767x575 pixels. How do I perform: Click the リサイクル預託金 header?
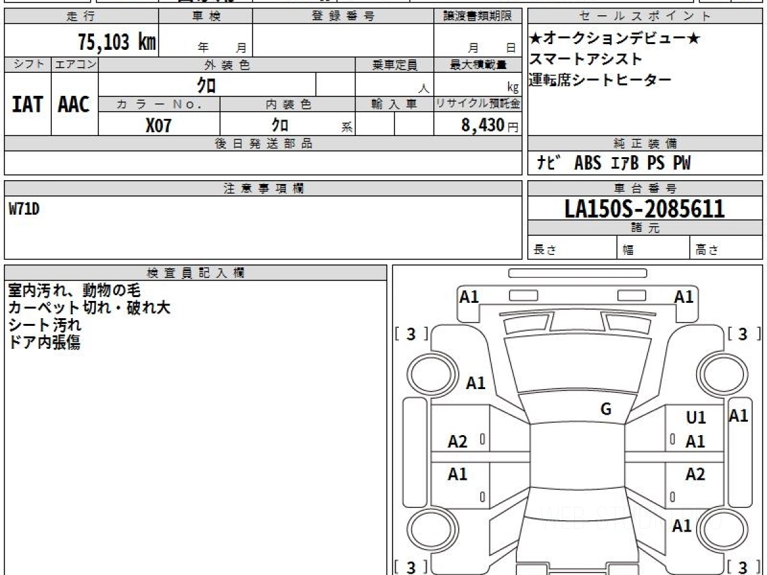coord(477,104)
